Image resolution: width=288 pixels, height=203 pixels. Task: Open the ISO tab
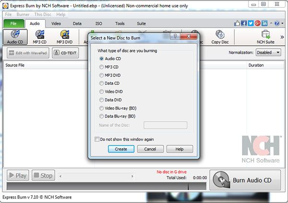[x=98, y=23]
